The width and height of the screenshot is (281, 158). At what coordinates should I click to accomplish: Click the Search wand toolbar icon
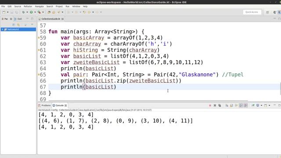point(59,12)
